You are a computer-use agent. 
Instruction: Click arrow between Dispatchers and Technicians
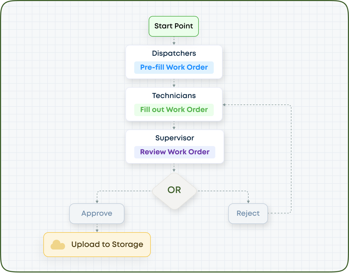[174, 84]
